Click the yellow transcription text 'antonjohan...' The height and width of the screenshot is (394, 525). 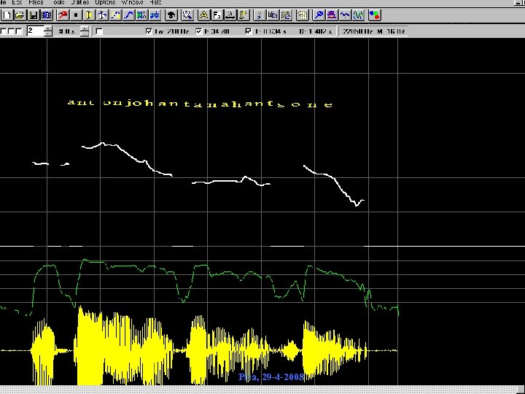tap(200, 104)
